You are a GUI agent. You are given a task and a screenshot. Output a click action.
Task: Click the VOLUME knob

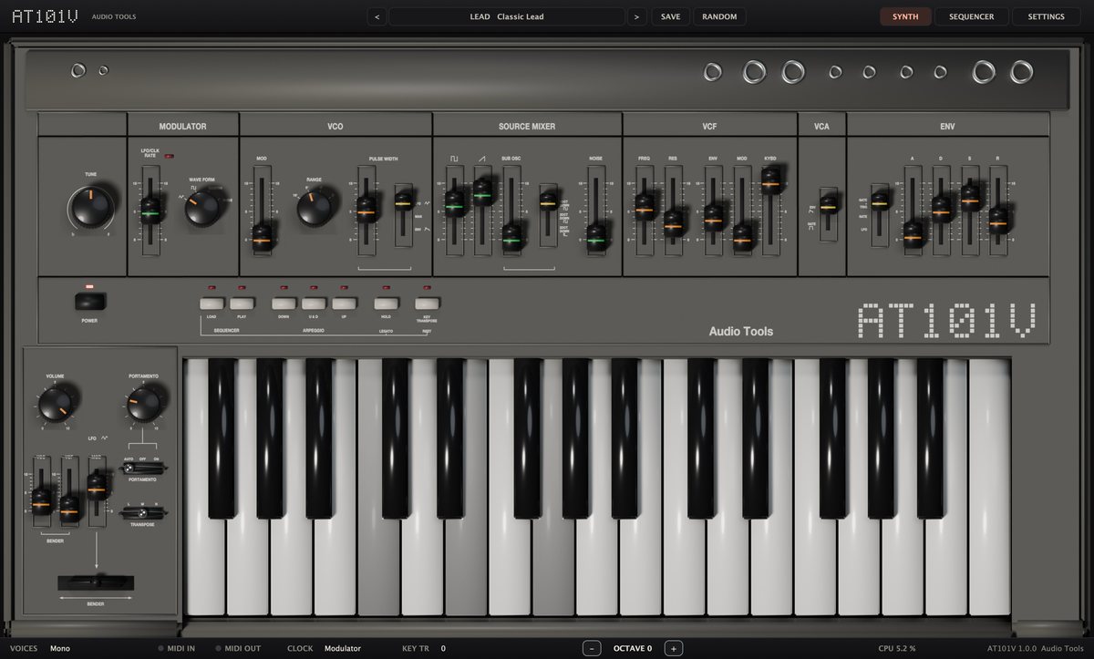[56, 403]
